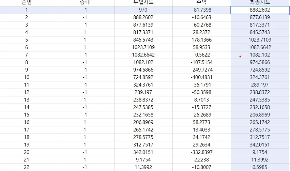Select the cell with -107.5154
Screen dimensions: 290x171
202,62
